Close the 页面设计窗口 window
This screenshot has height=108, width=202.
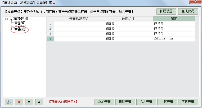coord(195,2)
